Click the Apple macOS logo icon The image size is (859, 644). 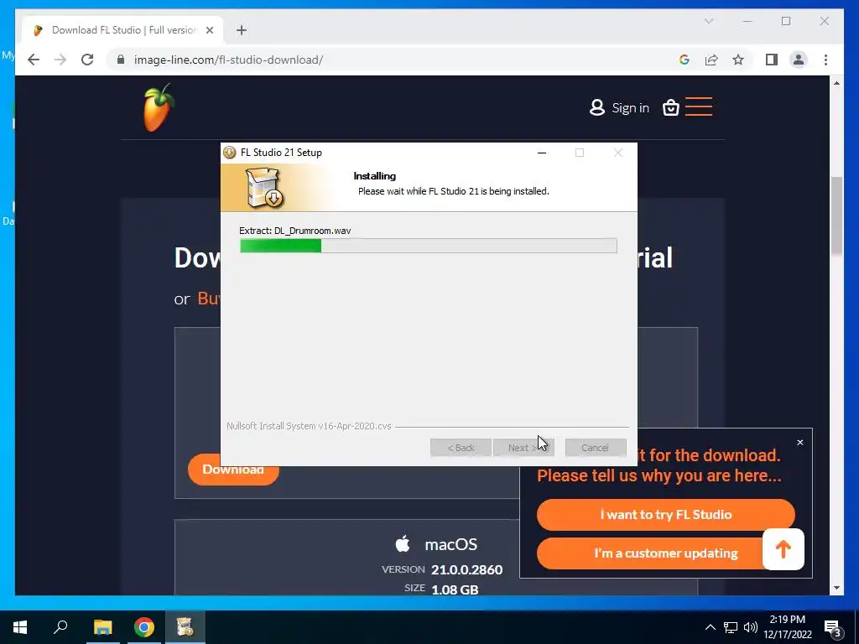coord(403,543)
